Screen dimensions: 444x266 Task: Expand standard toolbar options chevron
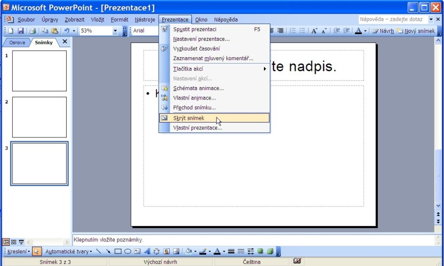(x=125, y=31)
